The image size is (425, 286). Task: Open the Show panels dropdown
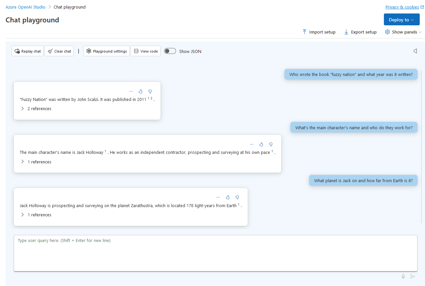pyautogui.click(x=403, y=32)
